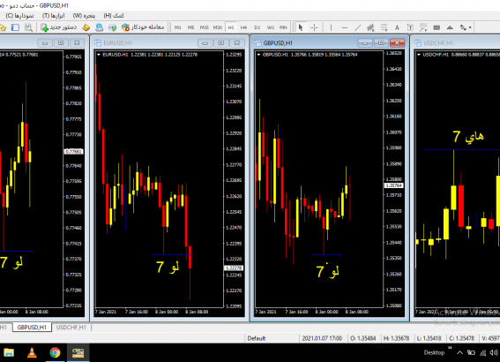Click 'Default' profile in status bar
Viewport: 500px width, 362px height.
click(257, 338)
